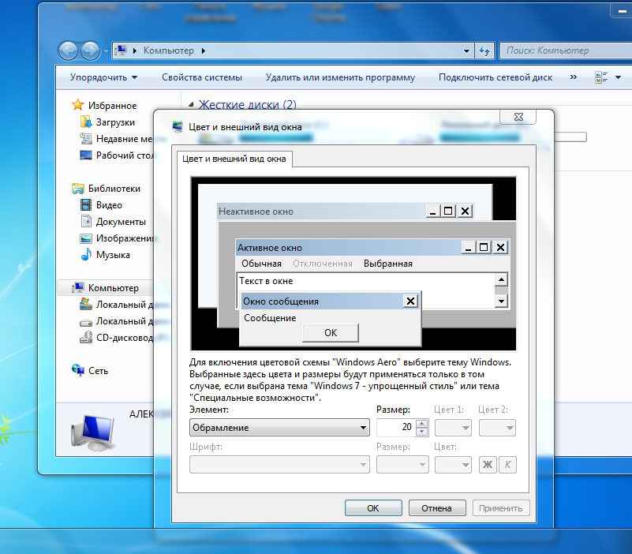
Task: Click the Refresh icon beside address bar
Action: point(484,51)
